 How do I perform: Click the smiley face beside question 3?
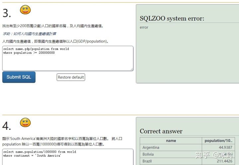pos(25,10)
